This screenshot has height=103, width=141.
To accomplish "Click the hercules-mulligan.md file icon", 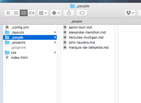I will click(65, 37).
